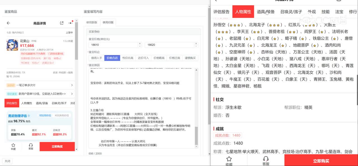The height and width of the screenshot is (166, 358).
Task: Toggle 对比所有价位 comparison option
Action: pos(62,115)
